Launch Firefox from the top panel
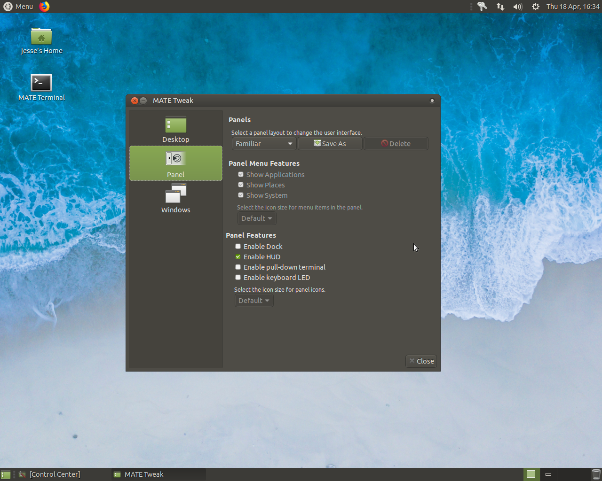Screen dimensions: 602x481 pos(44,7)
